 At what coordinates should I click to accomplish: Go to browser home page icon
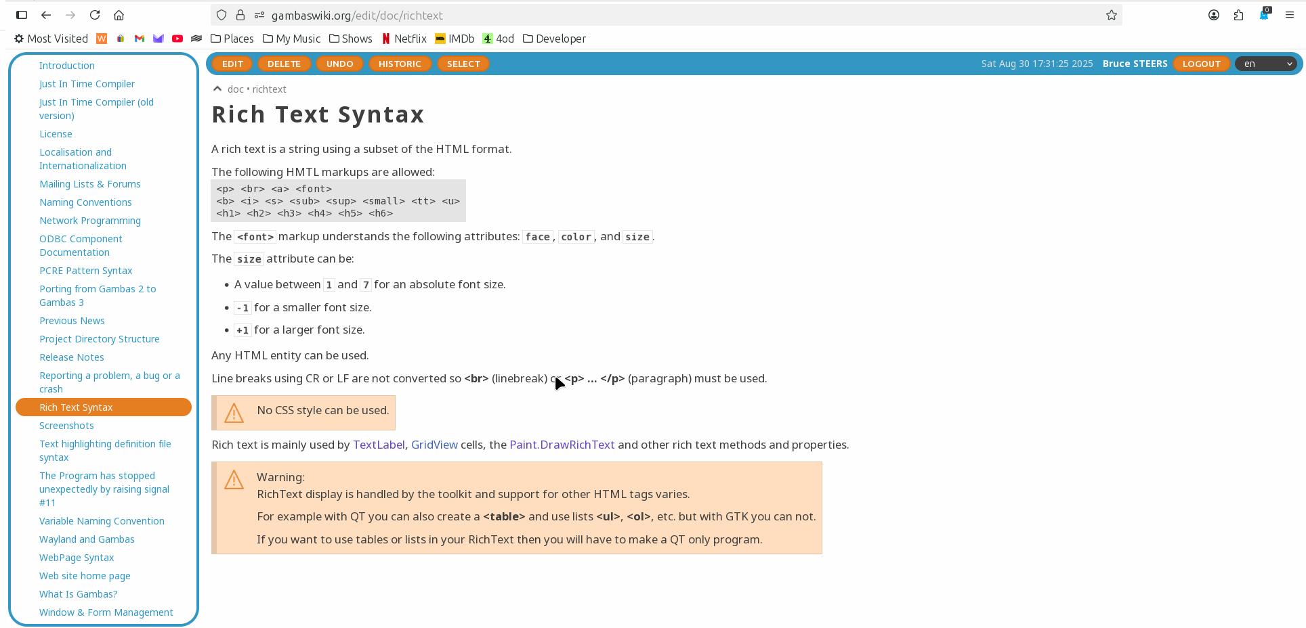tap(119, 15)
